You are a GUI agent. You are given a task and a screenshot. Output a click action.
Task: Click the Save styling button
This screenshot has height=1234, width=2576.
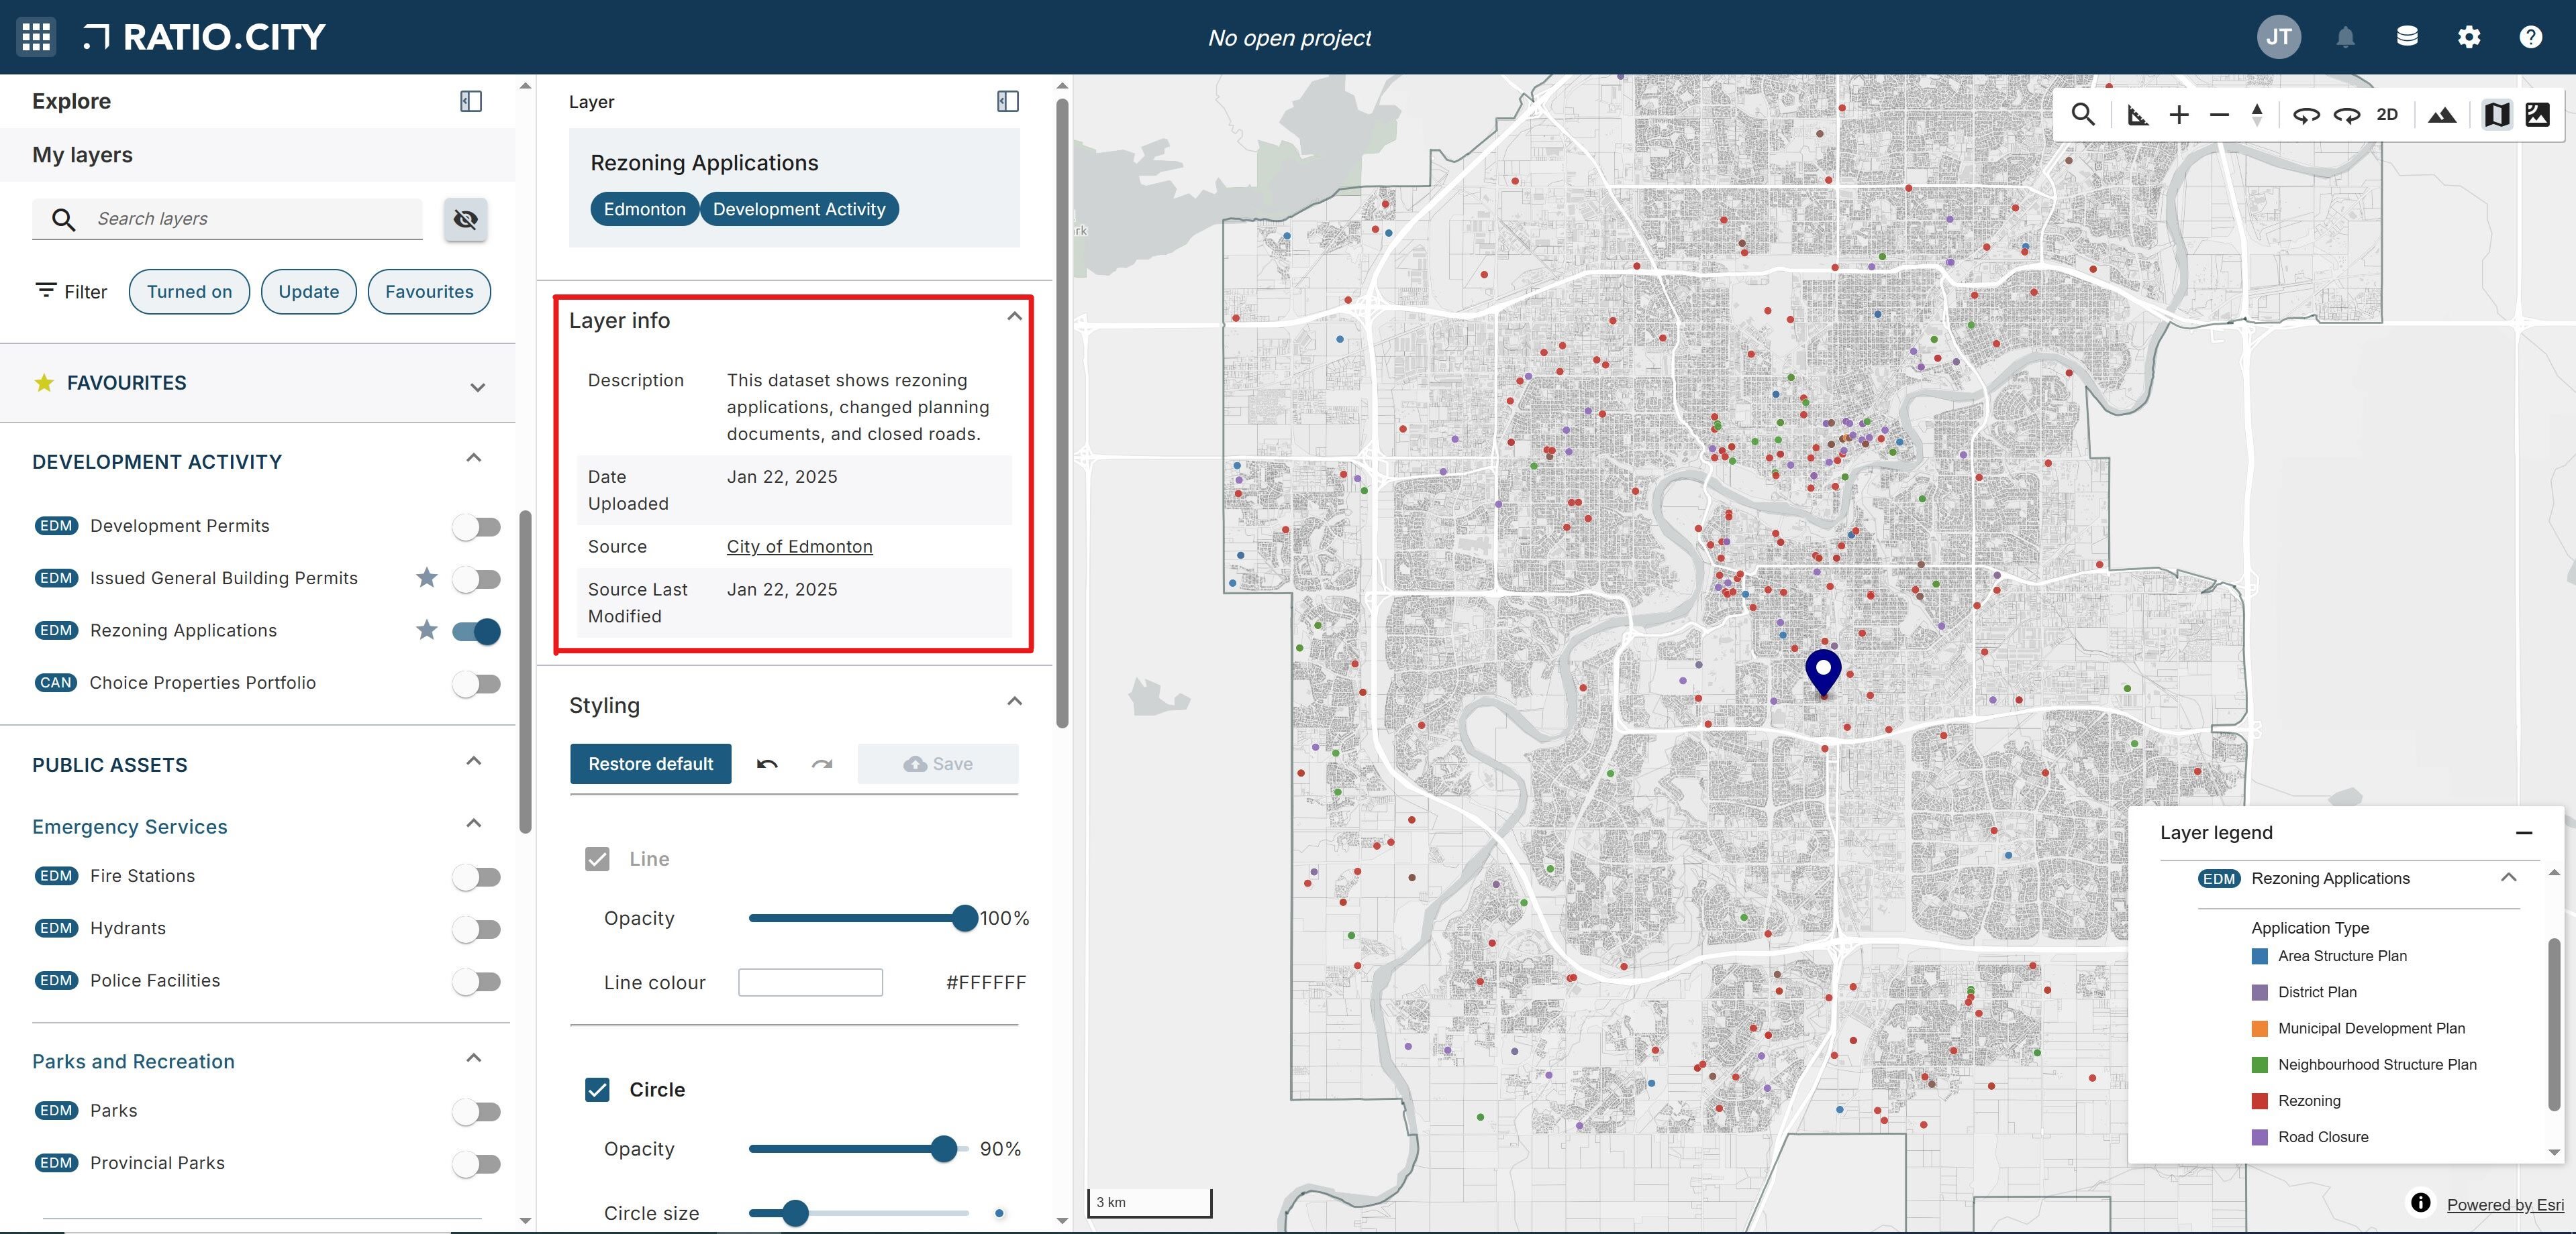pos(938,765)
